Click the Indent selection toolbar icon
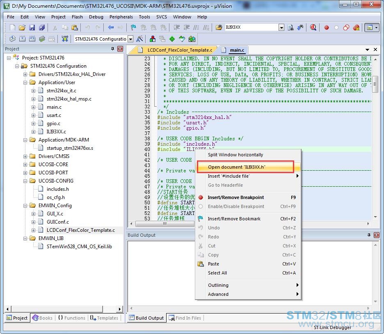 [x=176, y=27]
